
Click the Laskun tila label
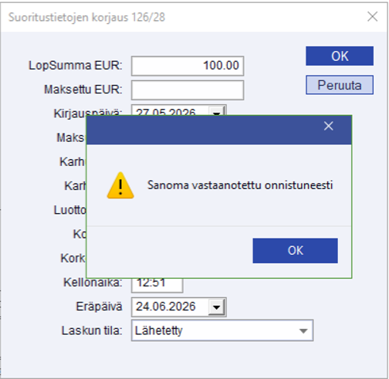(x=92, y=330)
